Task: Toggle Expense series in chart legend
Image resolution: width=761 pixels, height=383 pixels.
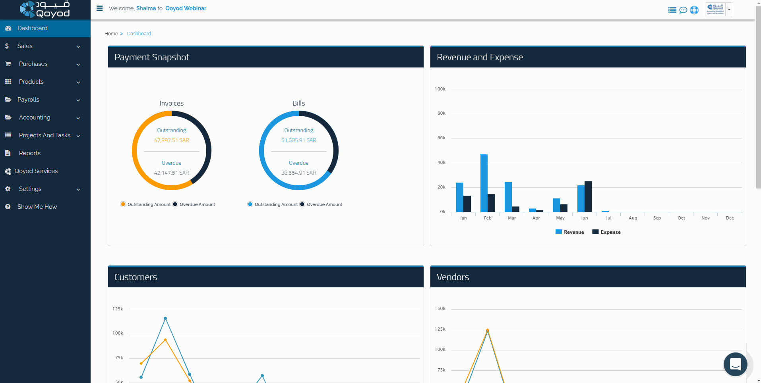Action: (x=606, y=232)
